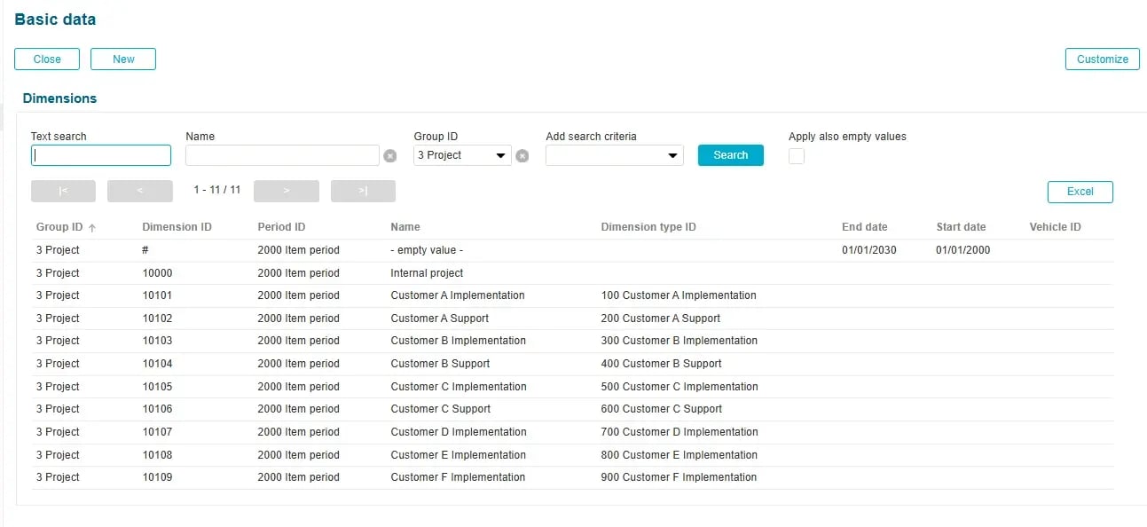
Task: Enable the Apply also empty values checkbox
Action: (796, 155)
